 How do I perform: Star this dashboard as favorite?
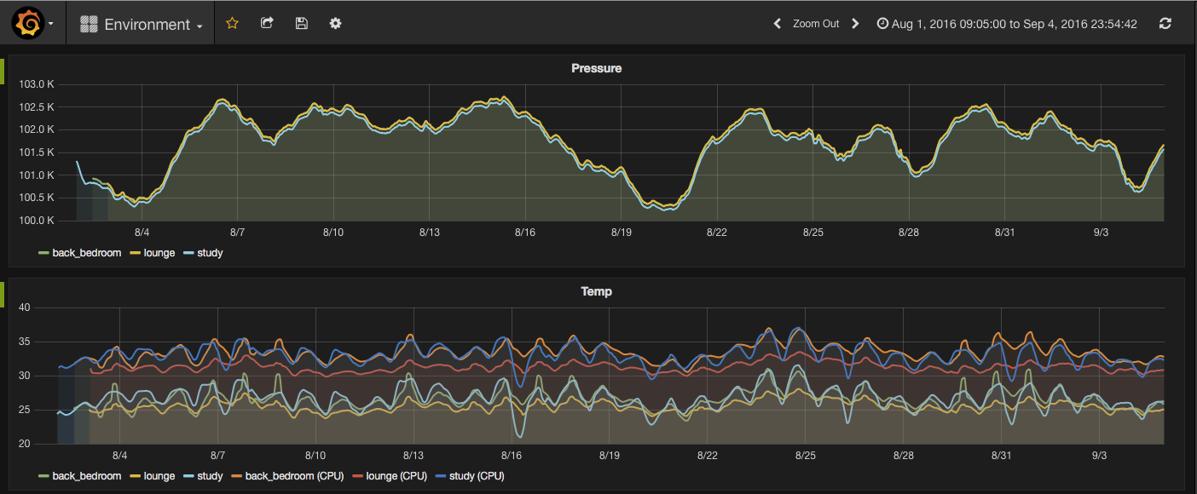(x=232, y=23)
